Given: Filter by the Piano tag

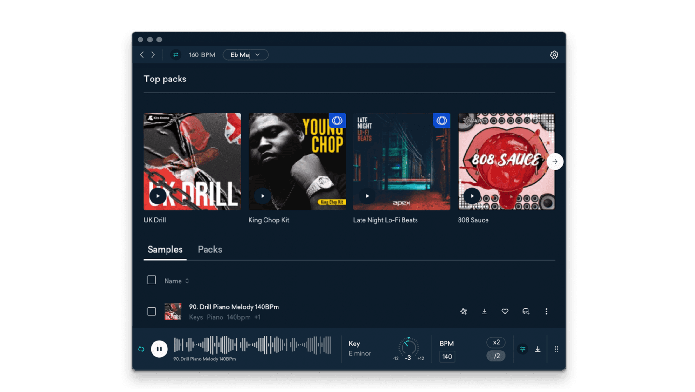Looking at the screenshot, I should (x=215, y=317).
